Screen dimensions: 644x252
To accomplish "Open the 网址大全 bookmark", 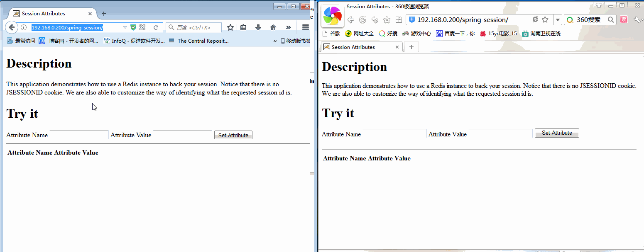I will pyautogui.click(x=360, y=34).
